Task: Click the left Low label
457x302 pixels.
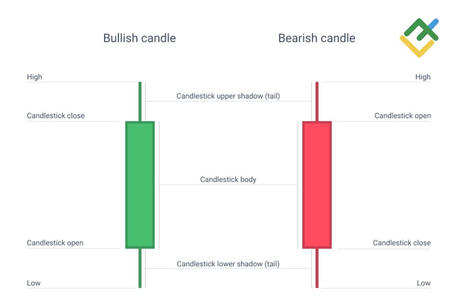Action: click(x=34, y=283)
